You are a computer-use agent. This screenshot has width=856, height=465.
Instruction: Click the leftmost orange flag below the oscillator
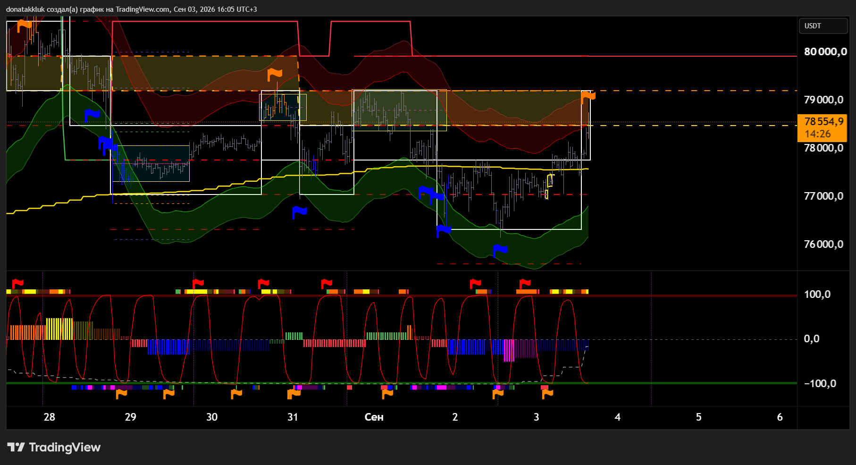[x=121, y=394]
